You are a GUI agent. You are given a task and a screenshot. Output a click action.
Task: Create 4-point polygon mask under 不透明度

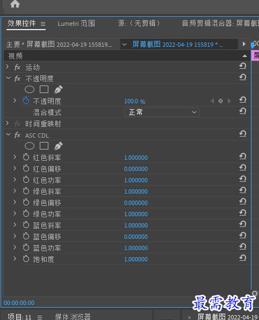tap(44, 89)
